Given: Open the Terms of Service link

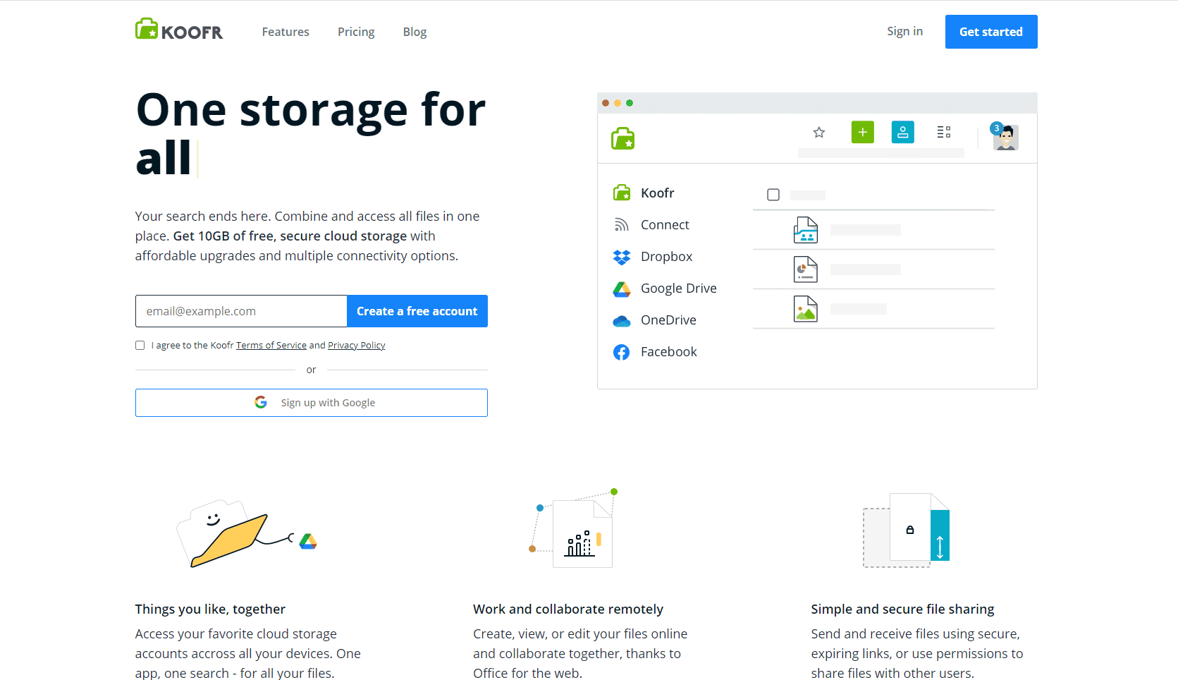Looking at the screenshot, I should coord(271,345).
